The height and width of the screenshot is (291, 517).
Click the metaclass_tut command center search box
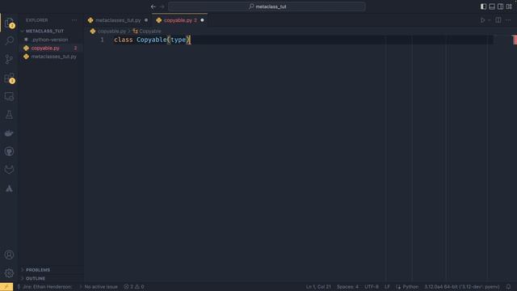coord(267,6)
